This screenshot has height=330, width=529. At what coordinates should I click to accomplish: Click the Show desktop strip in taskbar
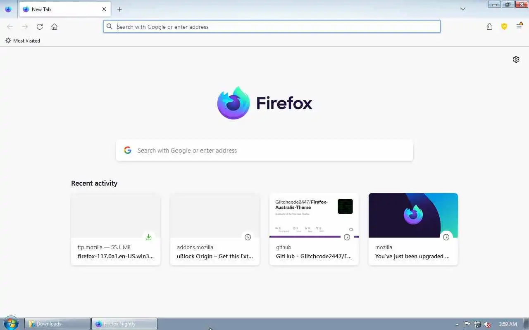coord(526,324)
